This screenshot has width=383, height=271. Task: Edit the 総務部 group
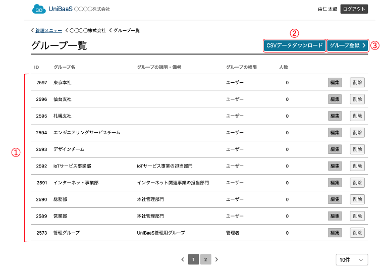335,199
